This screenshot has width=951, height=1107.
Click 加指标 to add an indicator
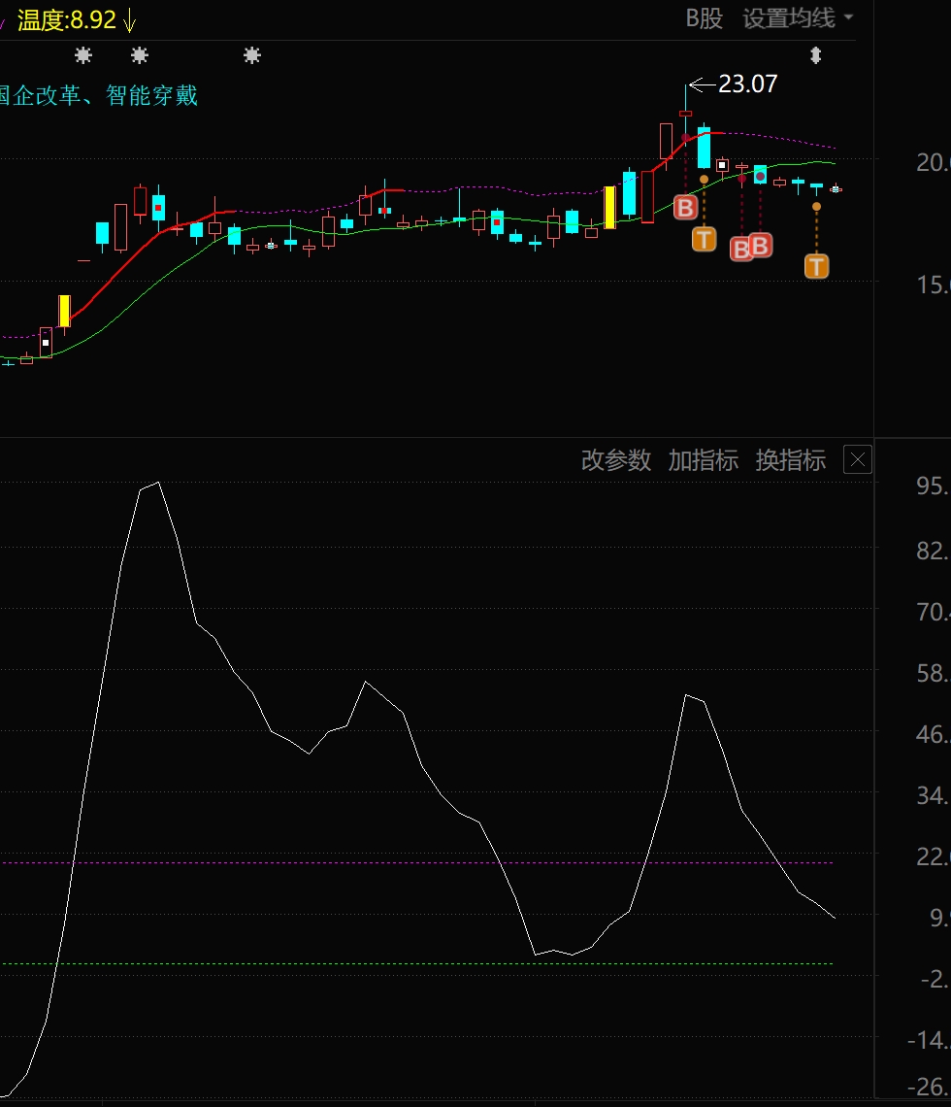(704, 460)
